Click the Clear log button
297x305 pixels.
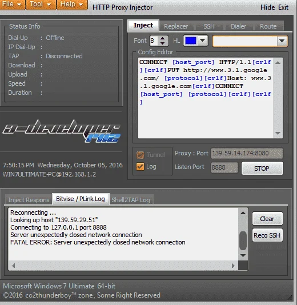(267, 219)
